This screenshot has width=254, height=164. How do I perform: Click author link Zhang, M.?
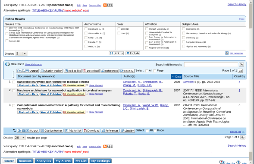pyautogui.click(x=129, y=85)
